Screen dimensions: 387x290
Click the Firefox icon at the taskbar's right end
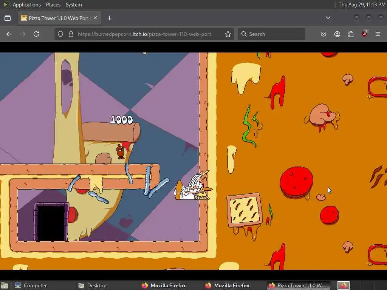[x=344, y=285]
